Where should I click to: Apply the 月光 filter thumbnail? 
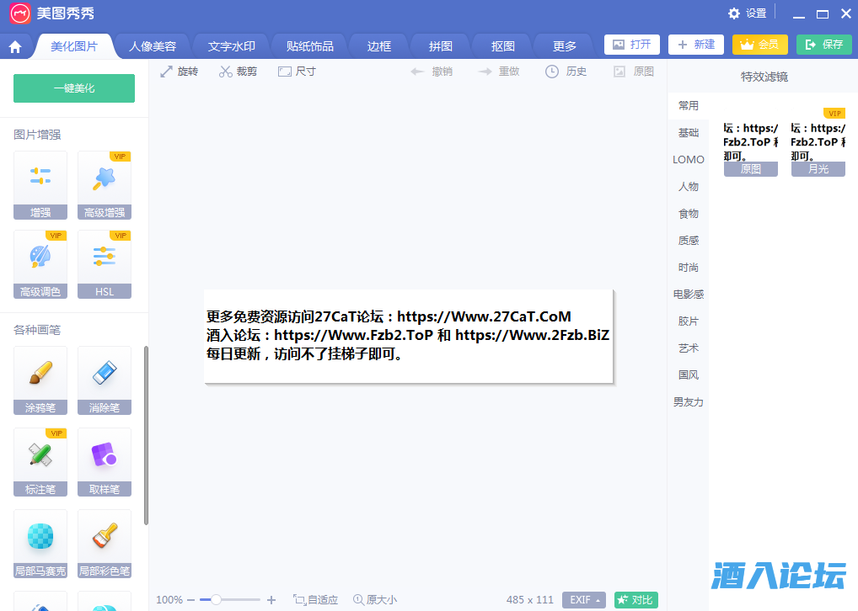818,143
